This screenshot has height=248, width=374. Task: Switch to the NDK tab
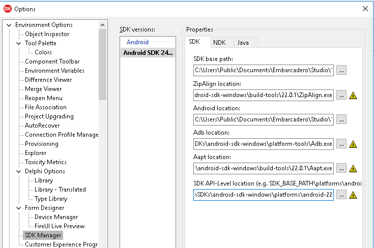coord(219,43)
